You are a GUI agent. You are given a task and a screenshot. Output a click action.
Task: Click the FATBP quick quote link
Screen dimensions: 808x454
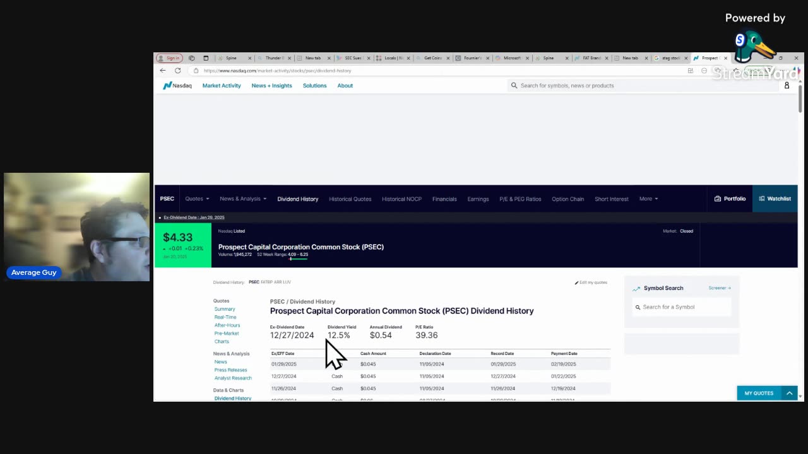coord(266,282)
